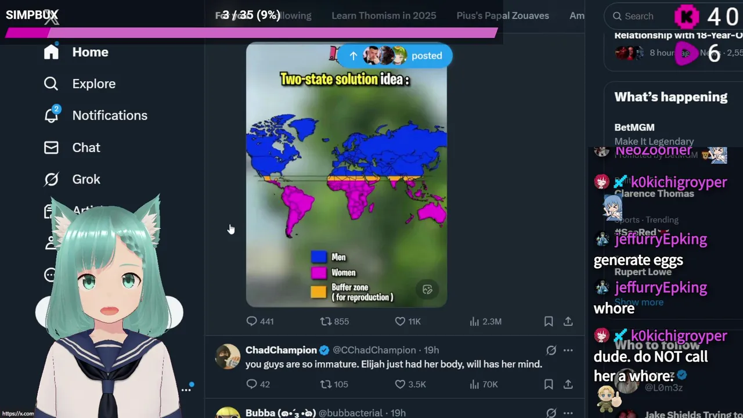Switch to Learn Thomism in 2025 tab

[x=384, y=16]
